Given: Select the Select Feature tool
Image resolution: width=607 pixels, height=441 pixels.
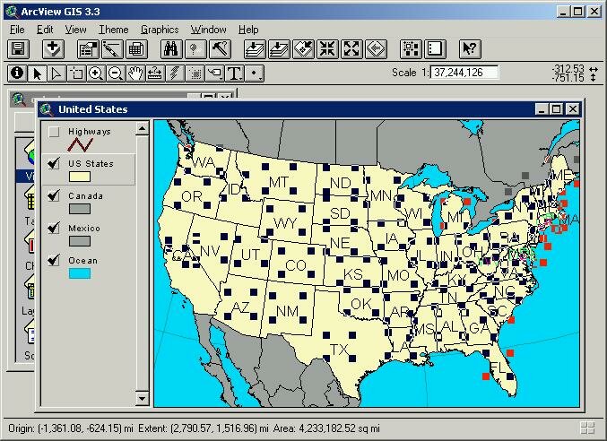Looking at the screenshot, I should [76, 73].
